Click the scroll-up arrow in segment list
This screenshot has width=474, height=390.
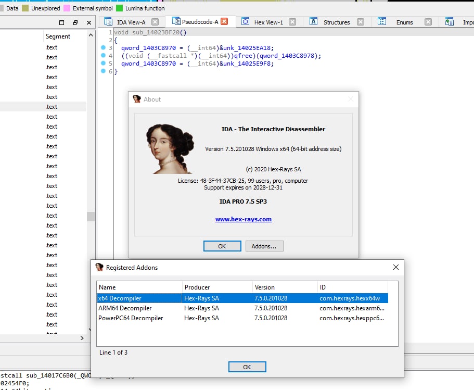91,35
